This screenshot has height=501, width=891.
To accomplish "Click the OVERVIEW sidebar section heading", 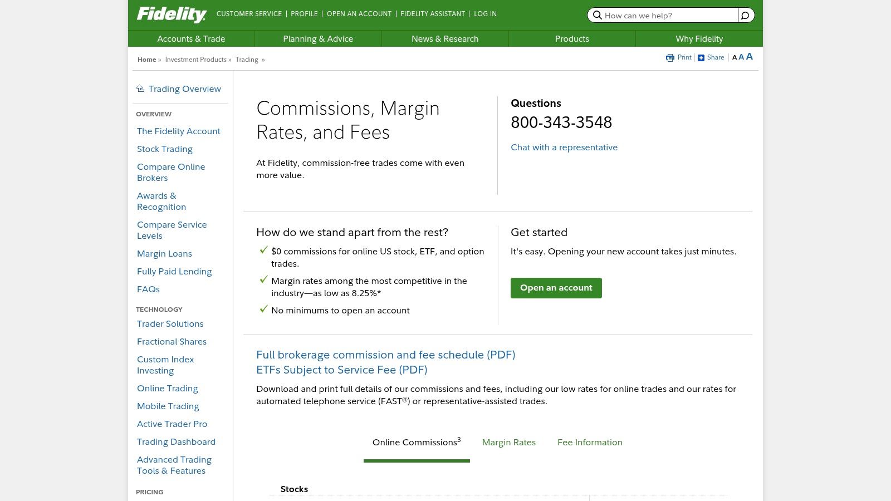I will (x=154, y=114).
